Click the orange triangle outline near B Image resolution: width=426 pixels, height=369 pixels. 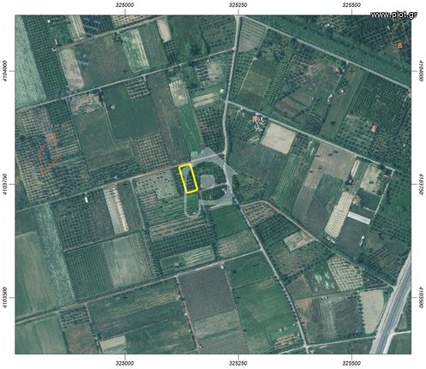400,32
